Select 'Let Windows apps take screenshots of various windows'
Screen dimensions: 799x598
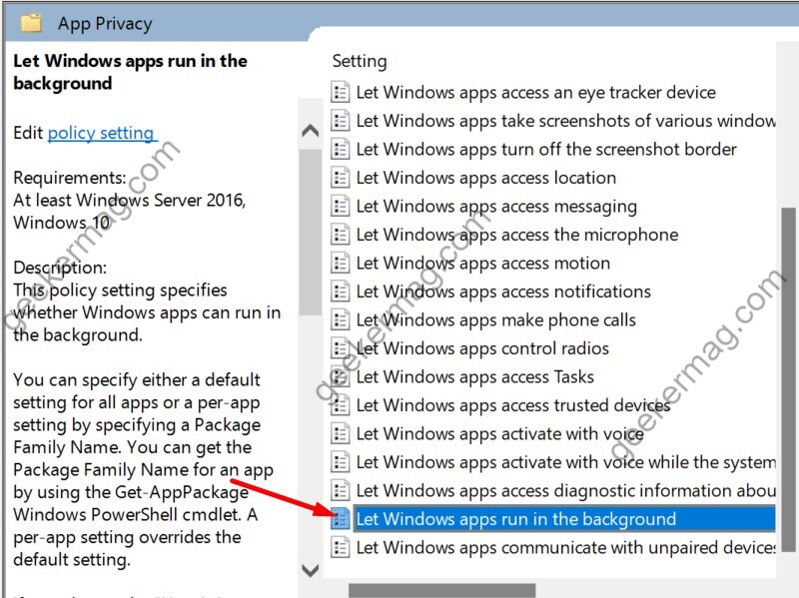click(565, 121)
